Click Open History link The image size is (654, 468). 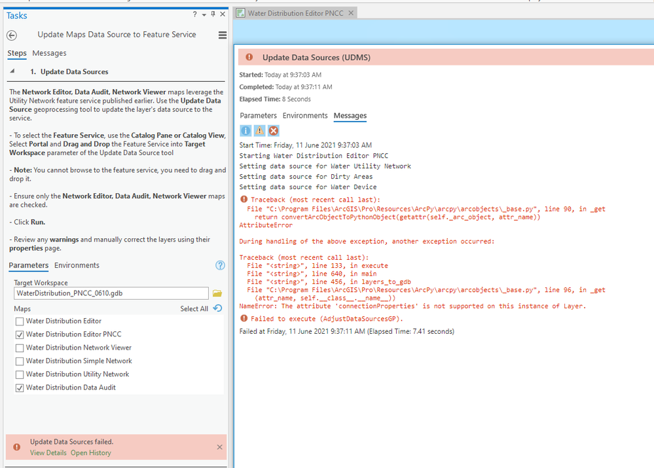(91, 452)
